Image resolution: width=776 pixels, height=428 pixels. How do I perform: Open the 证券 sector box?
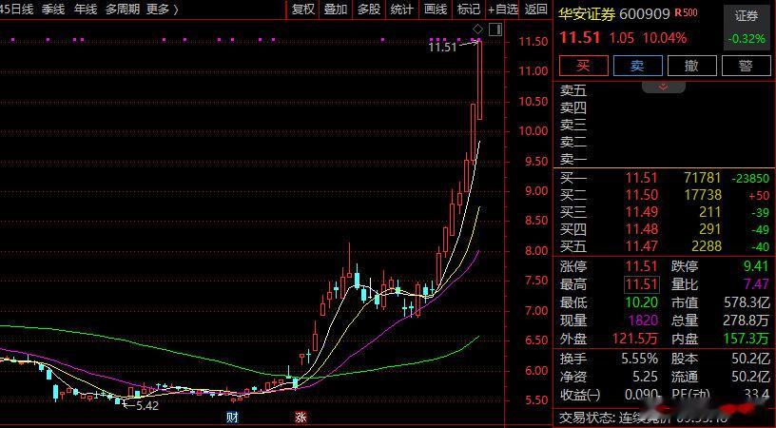[x=747, y=28]
